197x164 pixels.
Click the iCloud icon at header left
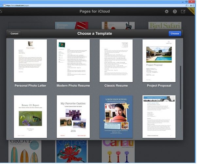1,11
